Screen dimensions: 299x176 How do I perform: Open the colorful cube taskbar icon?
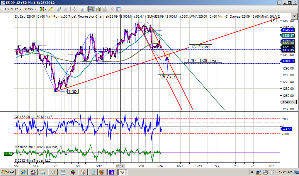(x=73, y=172)
